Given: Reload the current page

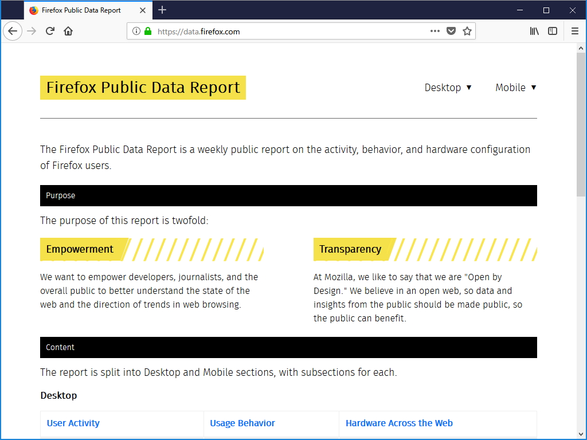Looking at the screenshot, I should [50, 31].
